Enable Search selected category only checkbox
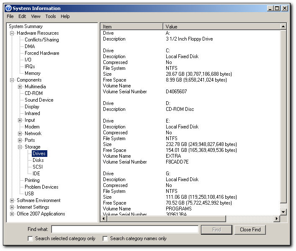 pyautogui.click(x=30, y=238)
